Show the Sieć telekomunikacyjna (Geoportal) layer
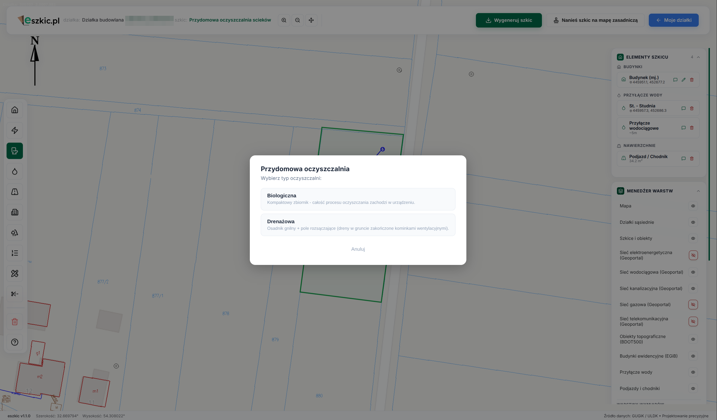 (693, 322)
